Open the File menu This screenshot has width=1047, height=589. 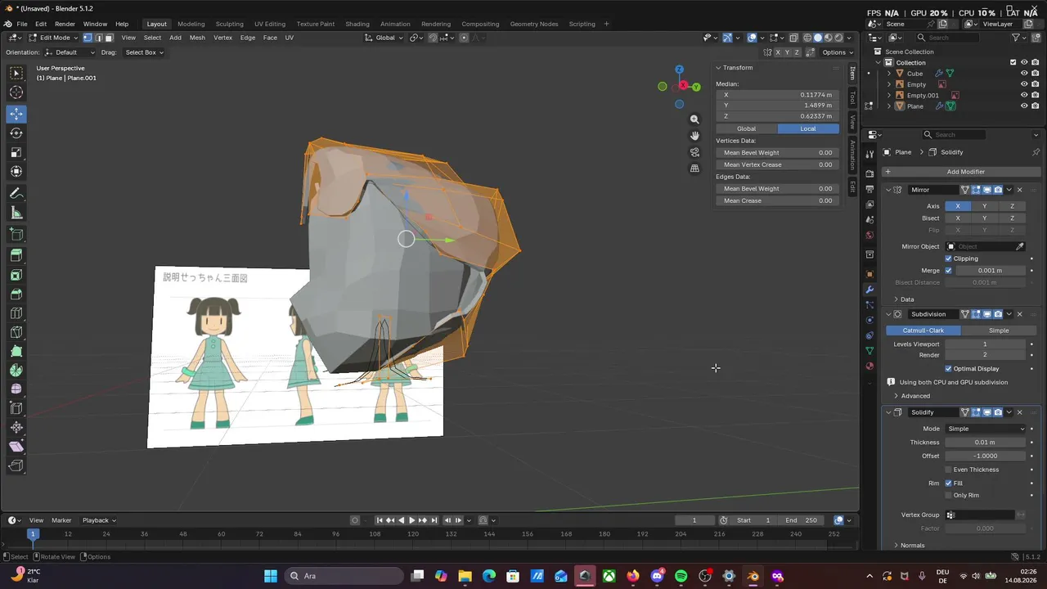tap(22, 24)
